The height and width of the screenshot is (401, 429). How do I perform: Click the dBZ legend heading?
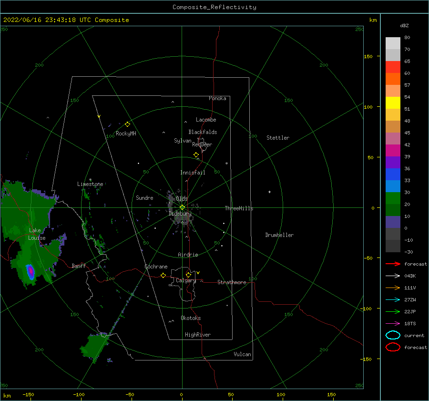point(404,25)
